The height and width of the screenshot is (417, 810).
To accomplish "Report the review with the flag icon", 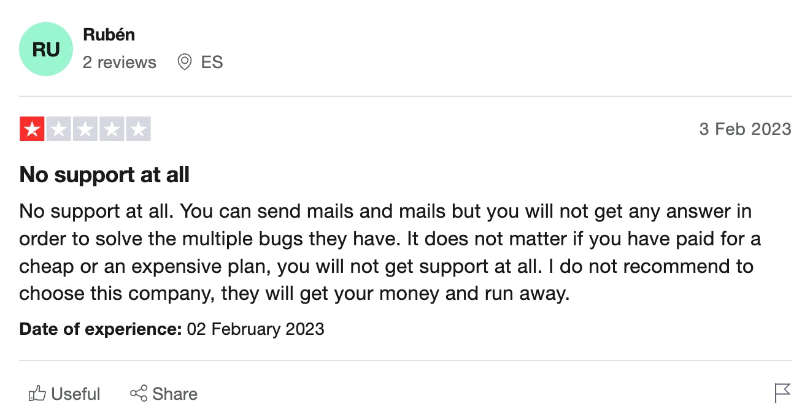I will [782, 393].
